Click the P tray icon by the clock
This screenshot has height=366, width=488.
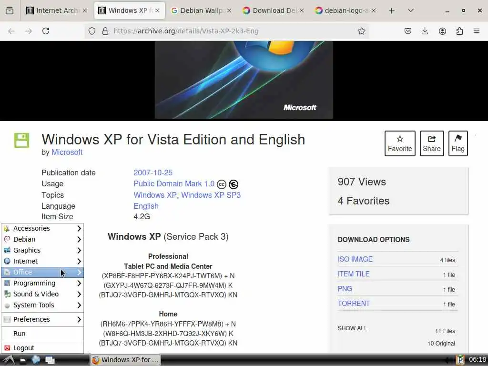point(460,360)
